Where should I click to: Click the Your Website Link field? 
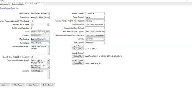pos(95,24)
